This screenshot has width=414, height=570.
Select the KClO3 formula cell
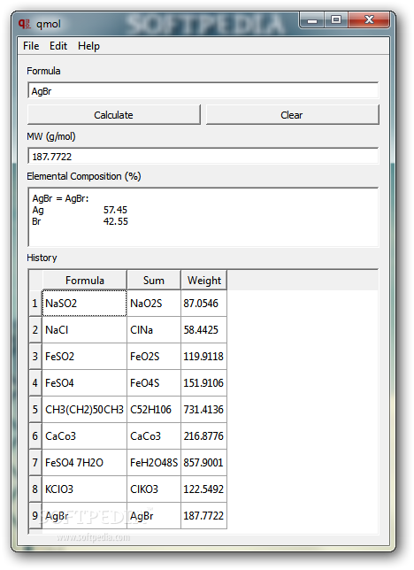point(84,489)
